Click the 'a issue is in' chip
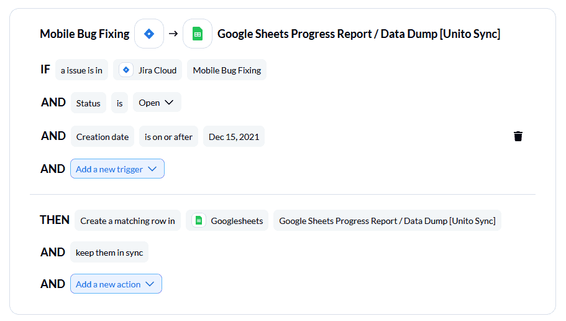This screenshot has width=566, height=321. 81,70
